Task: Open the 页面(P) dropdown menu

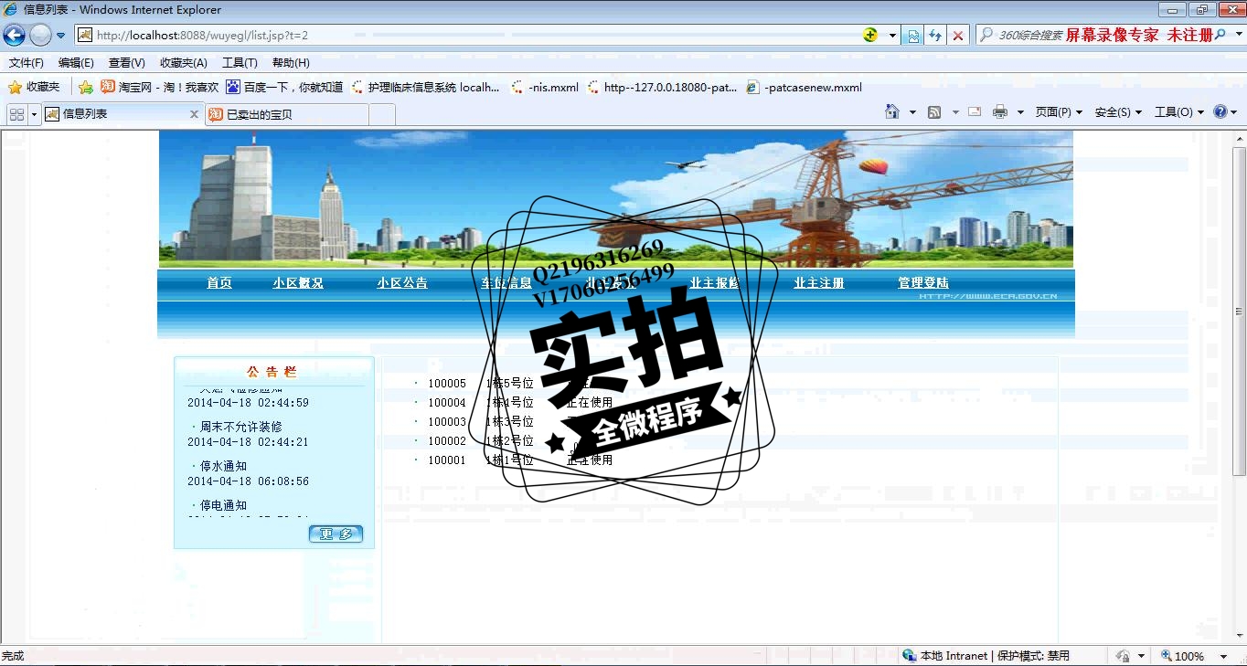Action: tap(1059, 112)
